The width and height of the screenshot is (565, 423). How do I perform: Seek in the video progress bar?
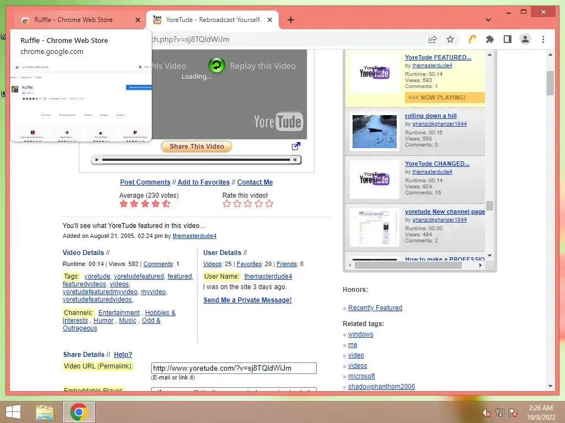pos(196,160)
